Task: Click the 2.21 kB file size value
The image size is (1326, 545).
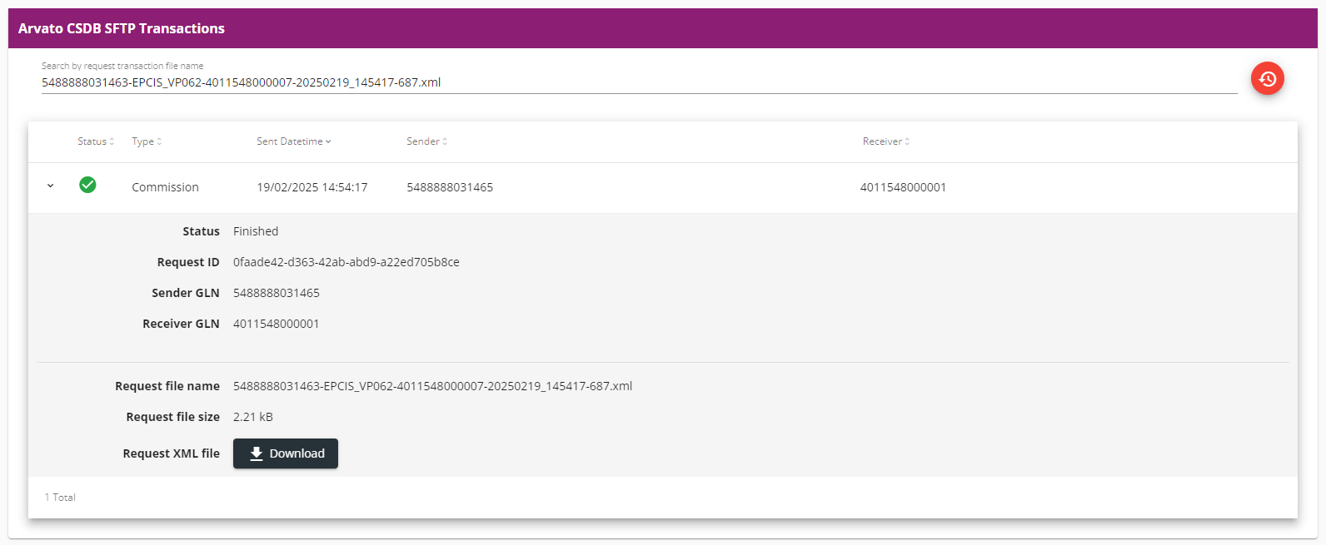Action: tap(253, 417)
